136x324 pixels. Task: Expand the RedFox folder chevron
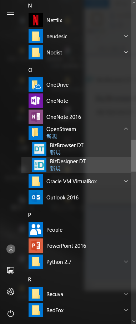click(x=126, y=310)
